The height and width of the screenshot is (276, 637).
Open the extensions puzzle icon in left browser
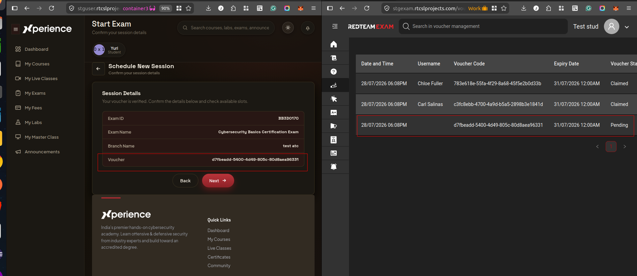click(x=233, y=8)
